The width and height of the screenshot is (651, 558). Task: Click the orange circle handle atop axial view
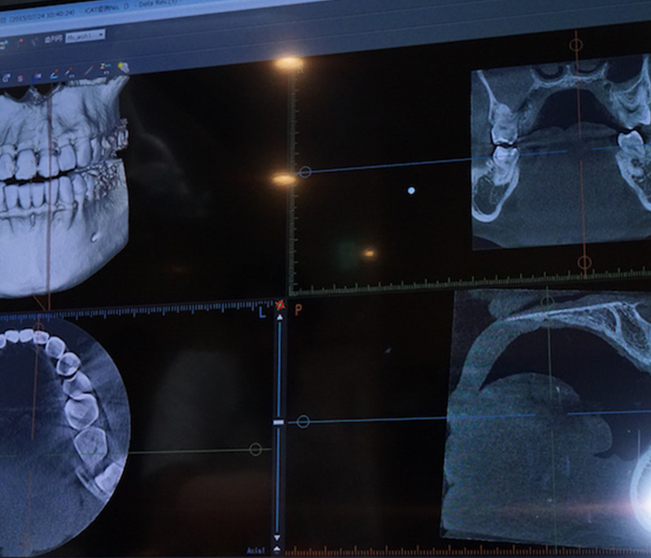click(x=39, y=328)
